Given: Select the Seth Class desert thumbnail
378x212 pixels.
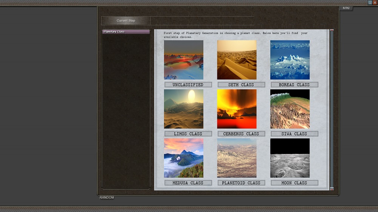Looking at the screenshot, I should (237, 60).
